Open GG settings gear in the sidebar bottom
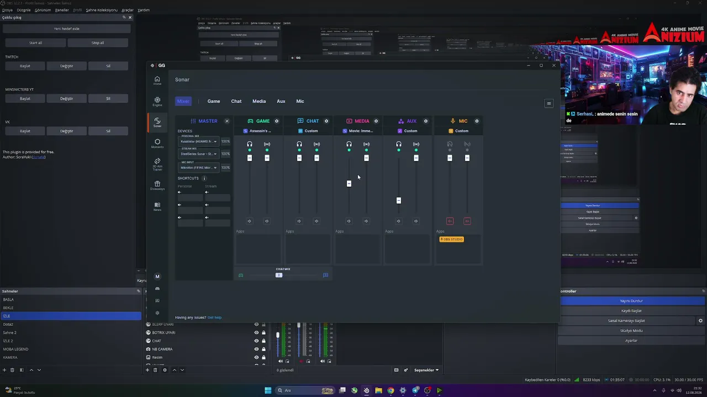 pyautogui.click(x=157, y=313)
